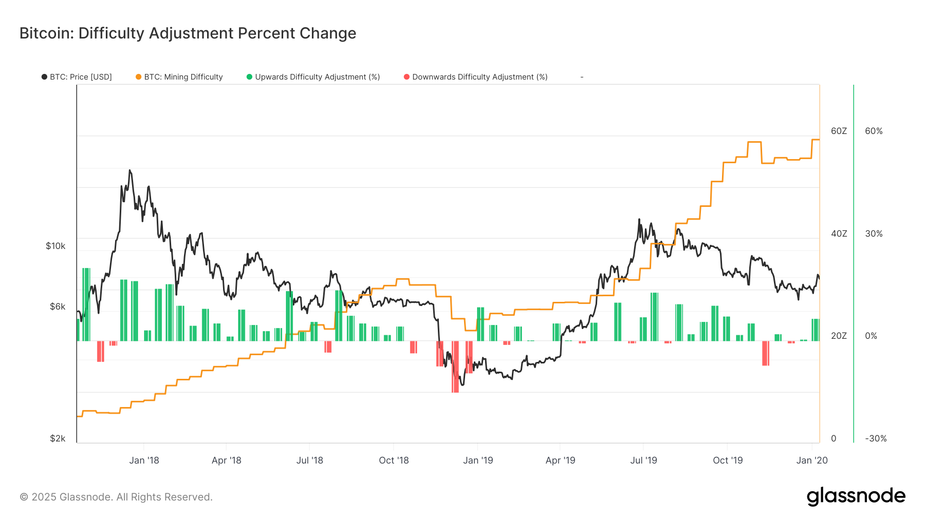
Task: Click the Glassnode copyright notice text
Action: [x=116, y=497]
